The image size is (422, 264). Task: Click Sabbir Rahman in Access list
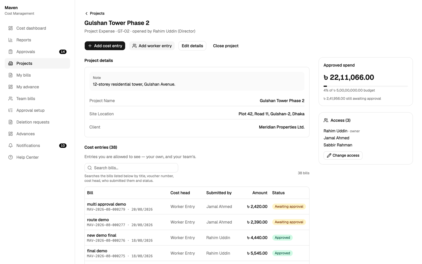pyautogui.click(x=338, y=145)
